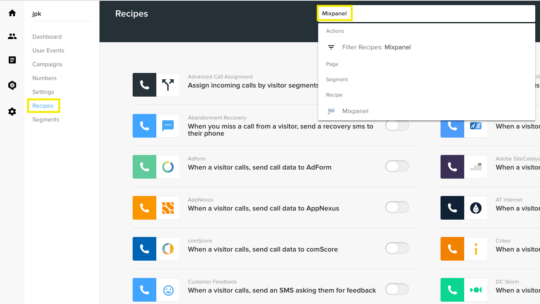Screen dimensions: 540x304
Task: Select Mixpanel under the Recipe section
Action: (x=355, y=111)
